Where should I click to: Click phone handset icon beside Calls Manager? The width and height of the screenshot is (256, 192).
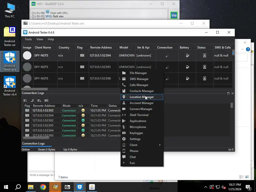tap(124, 85)
